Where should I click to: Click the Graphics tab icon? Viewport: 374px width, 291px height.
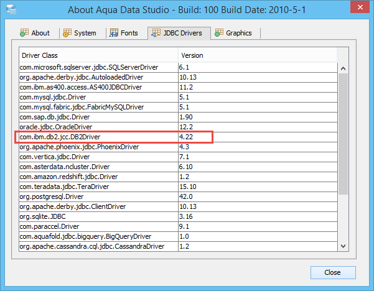point(218,33)
